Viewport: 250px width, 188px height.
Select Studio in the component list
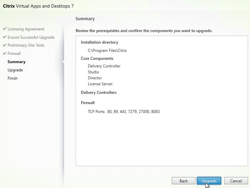tap(93, 72)
